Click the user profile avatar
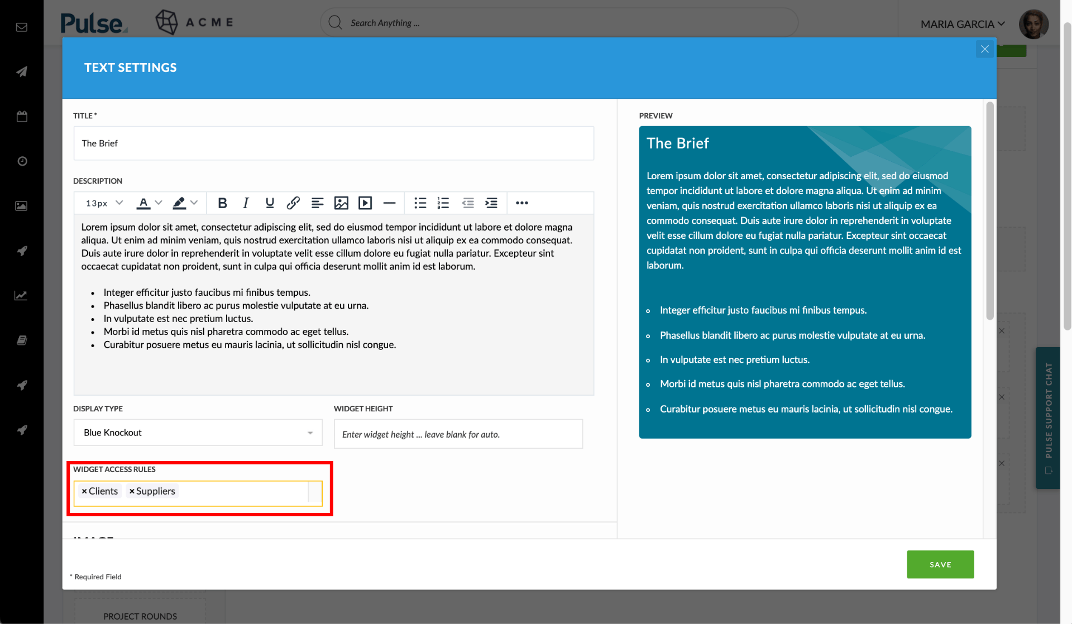Screen dimensions: 1072x624 pos(1033,24)
